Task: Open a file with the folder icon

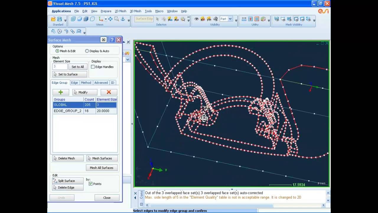Action: tap(53, 19)
